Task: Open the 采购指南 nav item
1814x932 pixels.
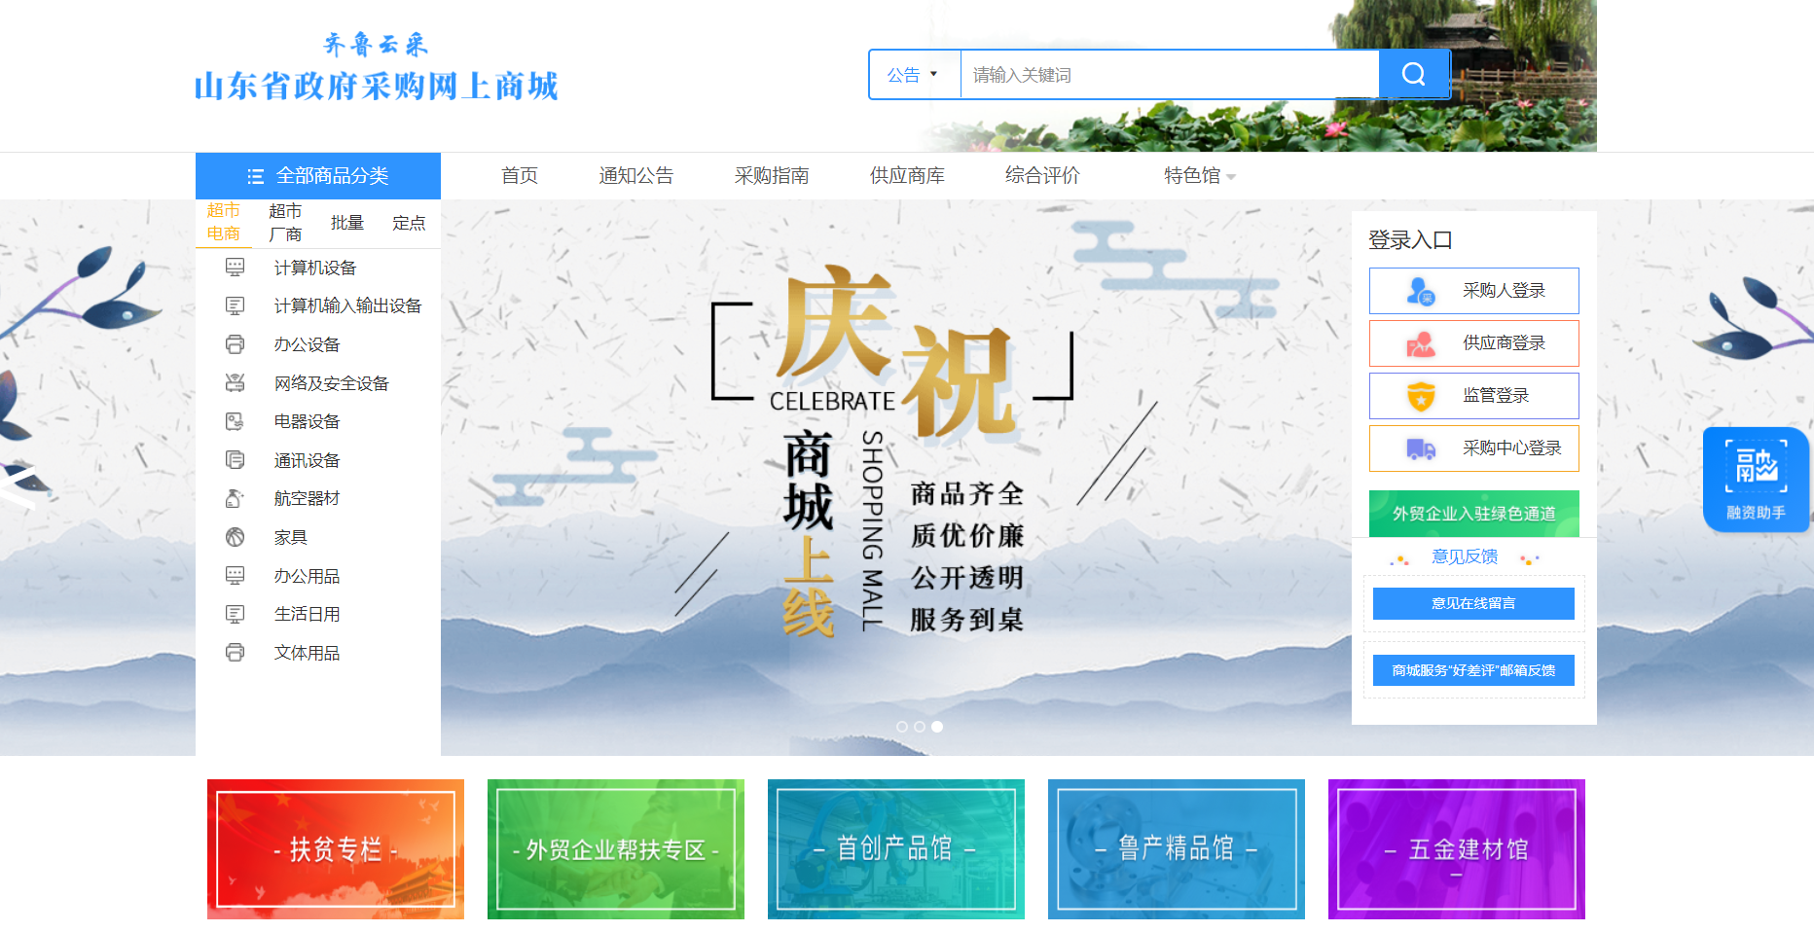Action: click(772, 175)
